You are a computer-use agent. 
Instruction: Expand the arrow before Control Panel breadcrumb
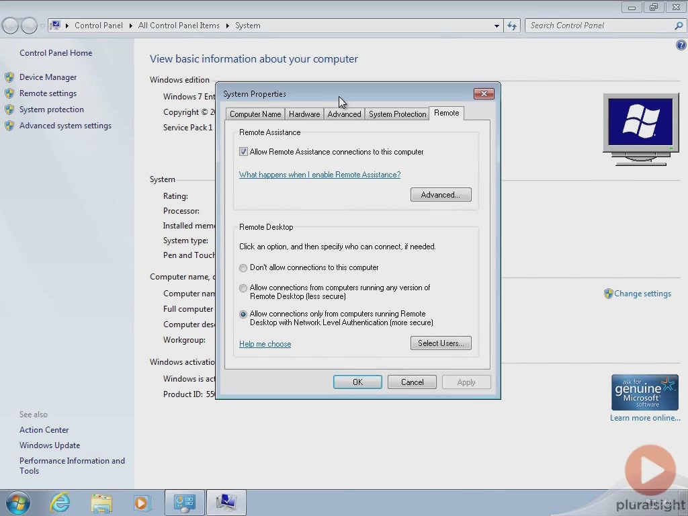pyautogui.click(x=67, y=26)
